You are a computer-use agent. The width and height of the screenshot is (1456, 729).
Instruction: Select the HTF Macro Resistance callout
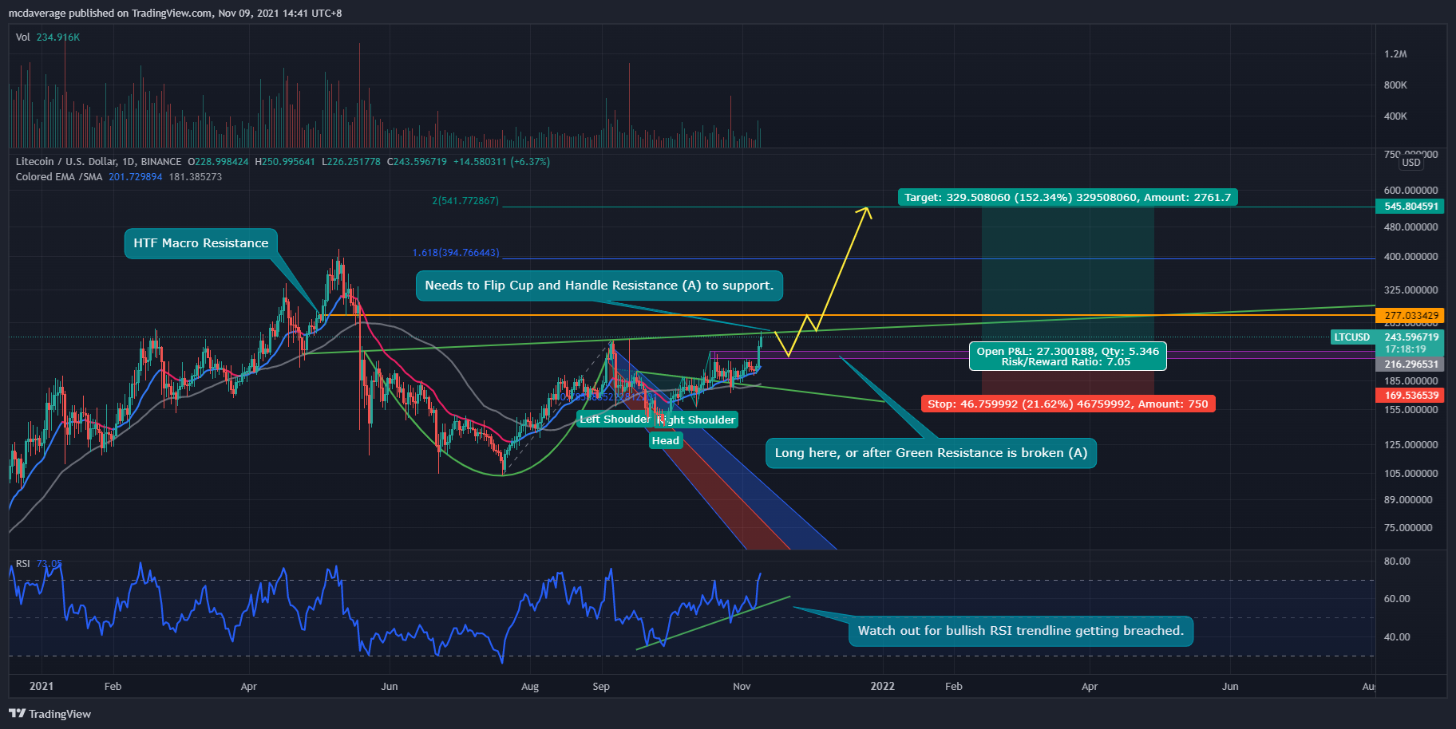201,243
